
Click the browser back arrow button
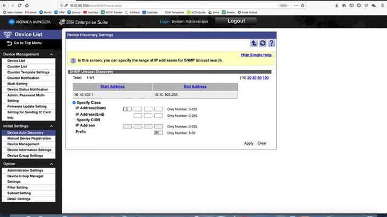pos(5,5)
